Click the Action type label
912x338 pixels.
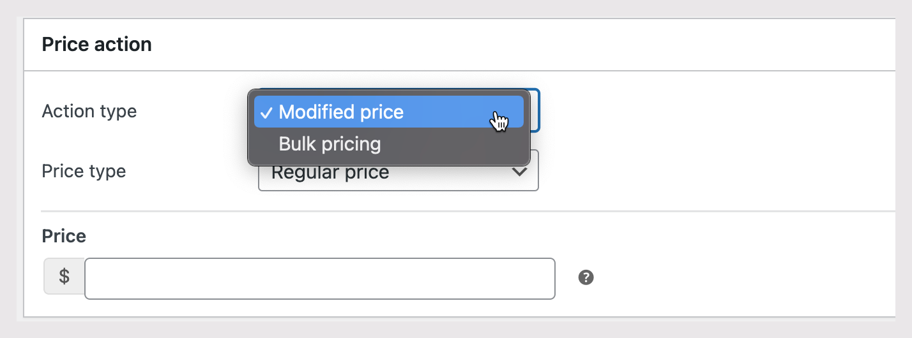pos(89,112)
